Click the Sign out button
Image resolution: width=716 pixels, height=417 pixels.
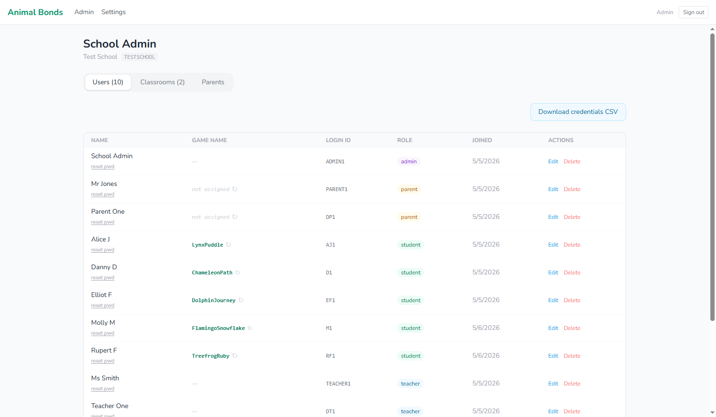point(693,12)
